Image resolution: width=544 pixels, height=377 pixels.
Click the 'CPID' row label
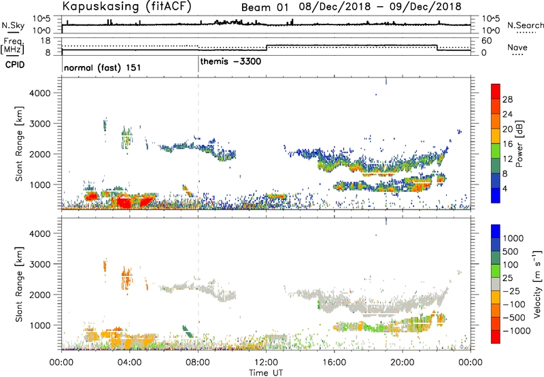15,65
